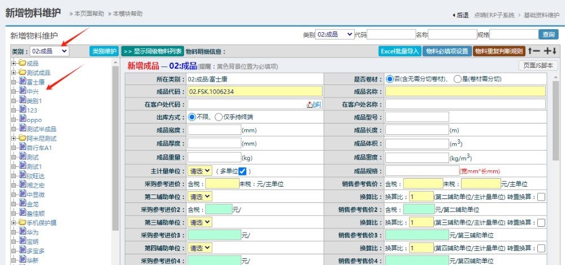Screen dimensions: 565x265
Task: Click the document icon beside 多宝多
Action: click(23, 250)
